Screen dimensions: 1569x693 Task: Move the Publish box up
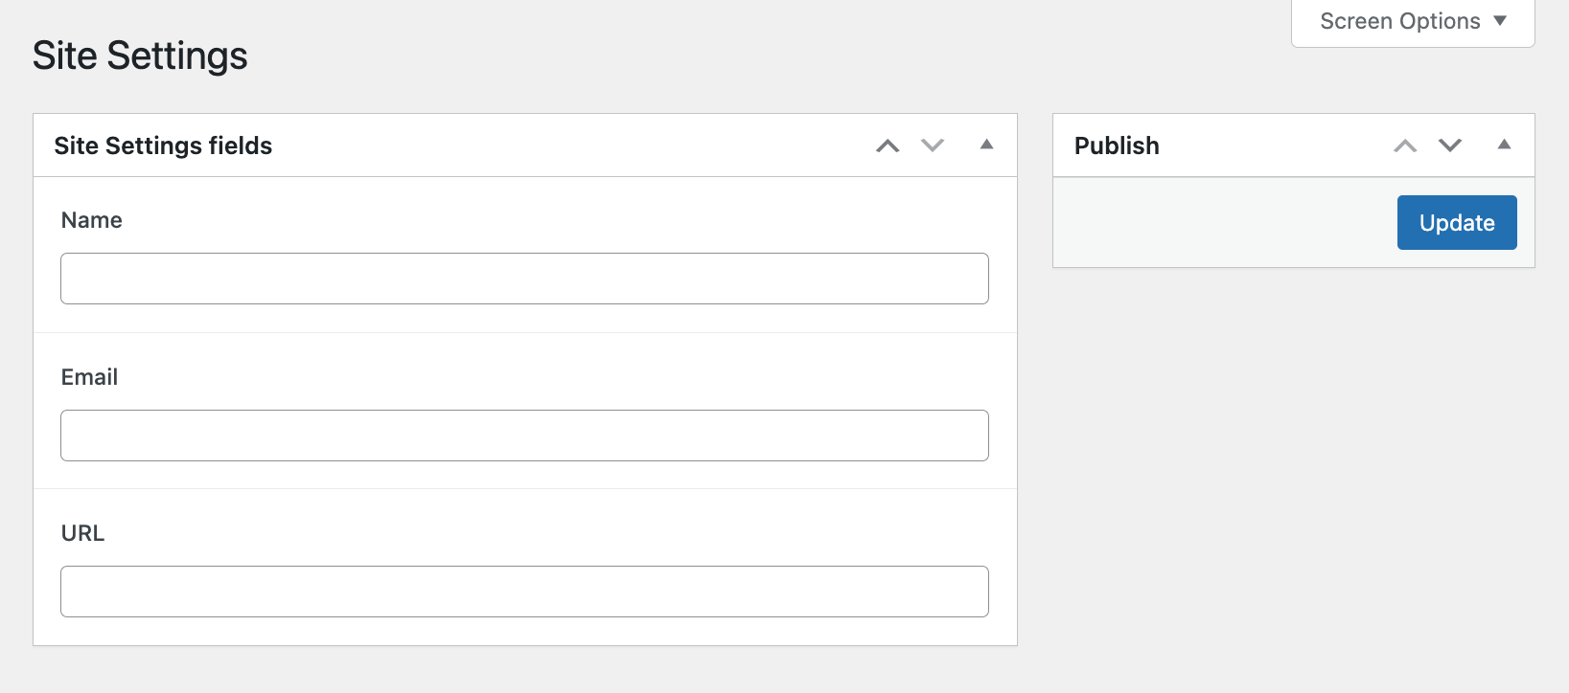(1404, 145)
